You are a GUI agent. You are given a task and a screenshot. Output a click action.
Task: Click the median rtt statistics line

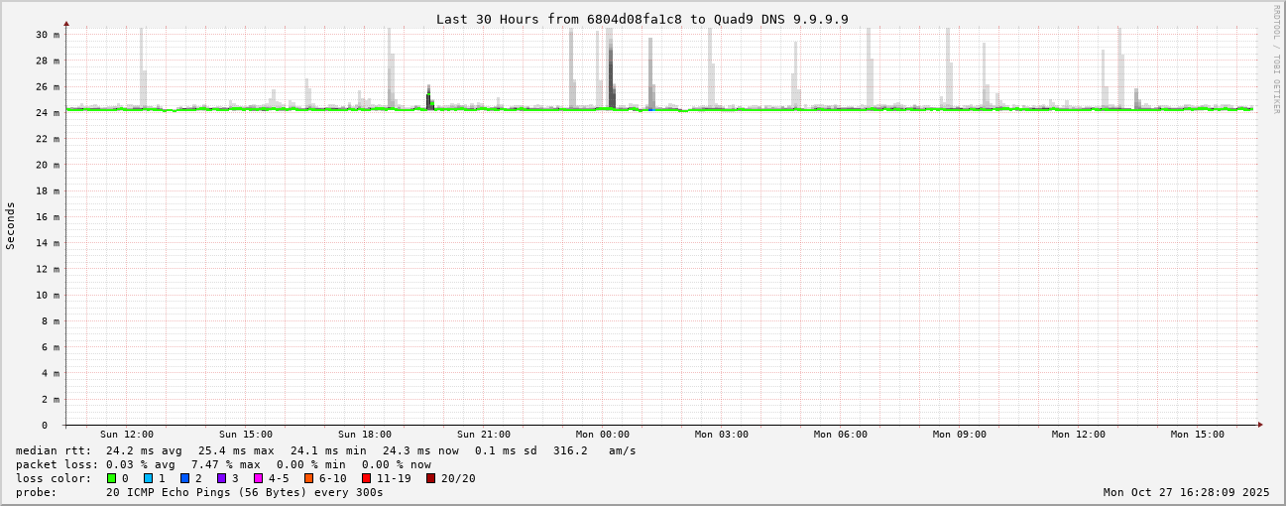click(325, 450)
